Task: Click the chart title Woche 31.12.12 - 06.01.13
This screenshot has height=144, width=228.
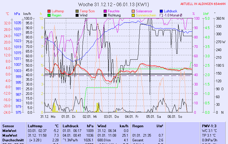Action: coord(113,4)
